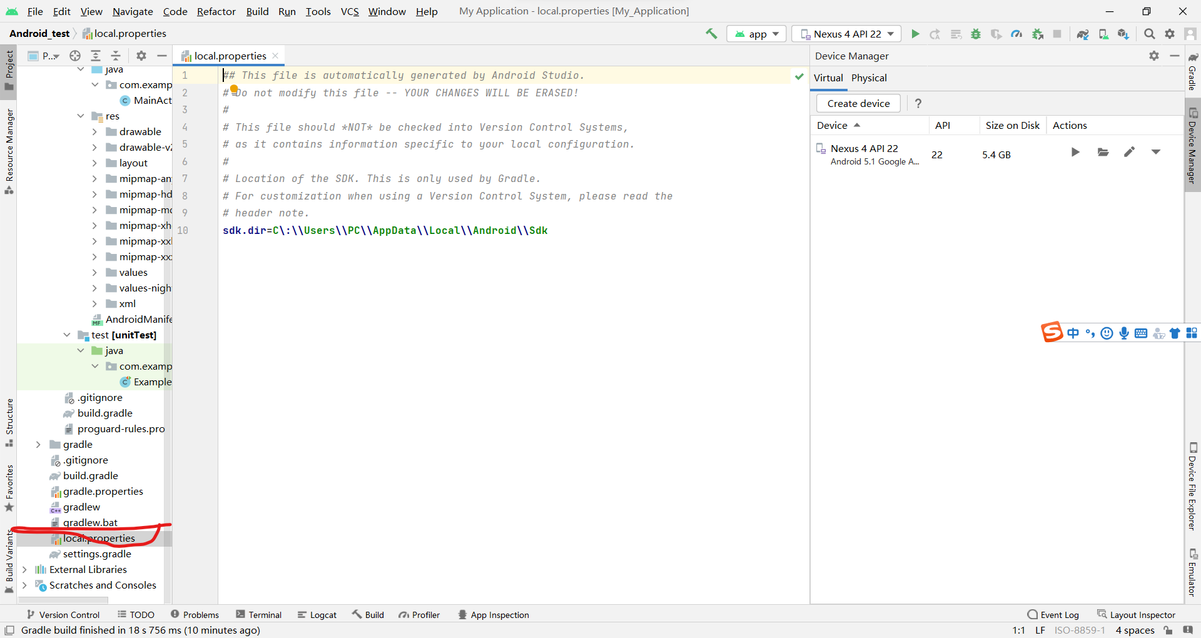Start debugging with the Debug icon
Image resolution: width=1201 pixels, height=638 pixels.
pyautogui.click(x=976, y=34)
